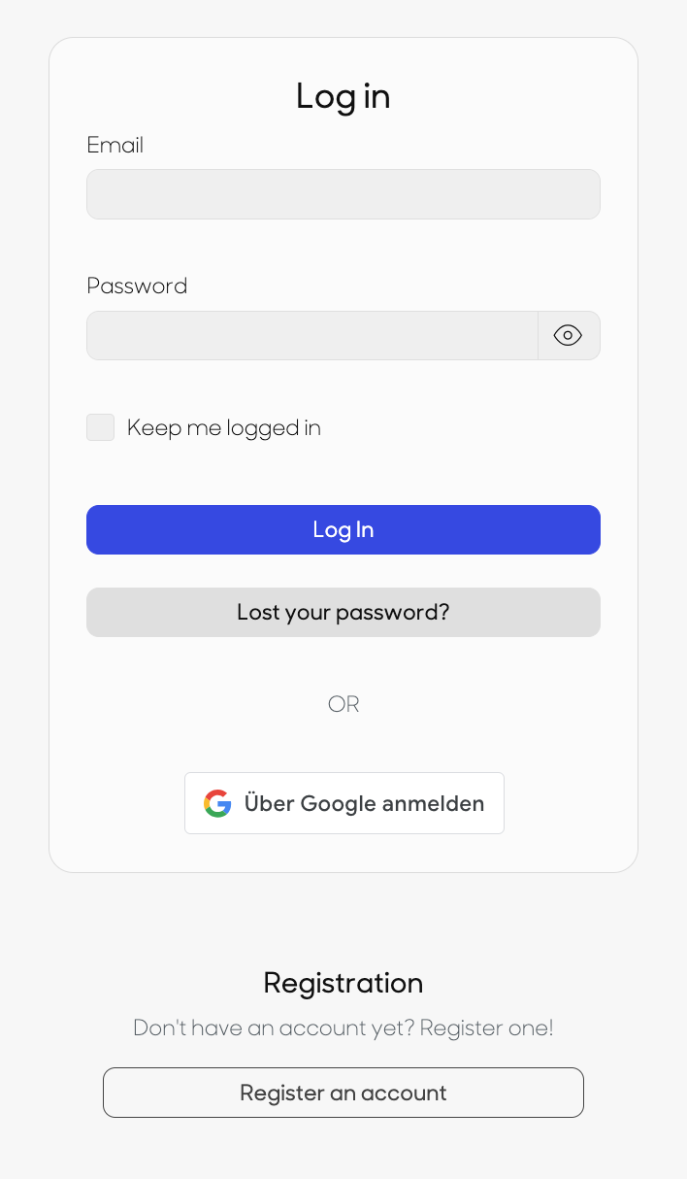
Task: Reveal the password with the eye icon
Action: tap(569, 335)
